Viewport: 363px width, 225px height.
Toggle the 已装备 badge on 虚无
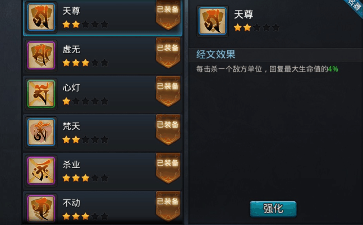pos(168,53)
